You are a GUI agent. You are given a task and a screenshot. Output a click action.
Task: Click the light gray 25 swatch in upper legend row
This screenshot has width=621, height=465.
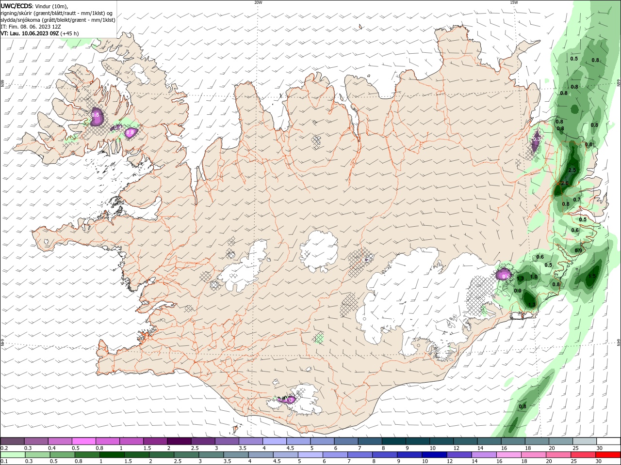(584, 441)
